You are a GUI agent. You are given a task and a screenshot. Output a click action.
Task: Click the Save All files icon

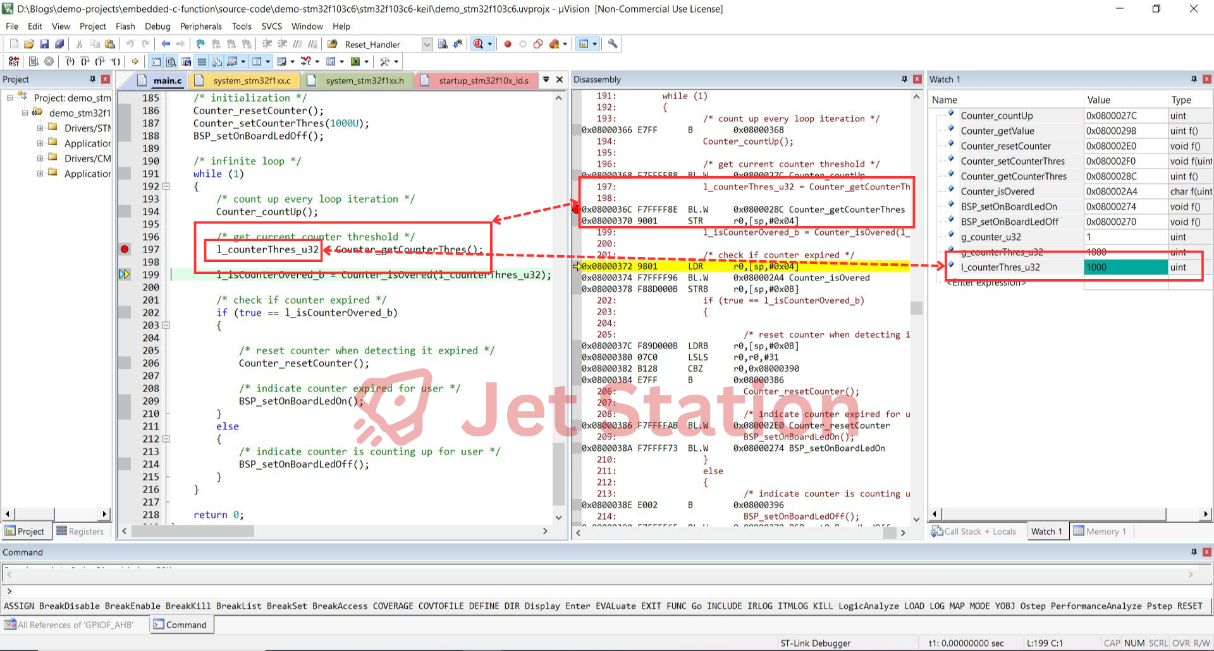(59, 44)
